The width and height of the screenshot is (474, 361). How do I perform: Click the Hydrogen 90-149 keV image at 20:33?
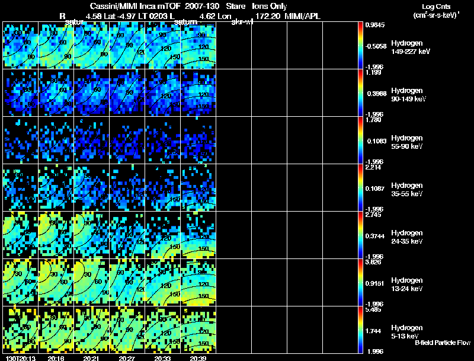[x=162, y=93]
